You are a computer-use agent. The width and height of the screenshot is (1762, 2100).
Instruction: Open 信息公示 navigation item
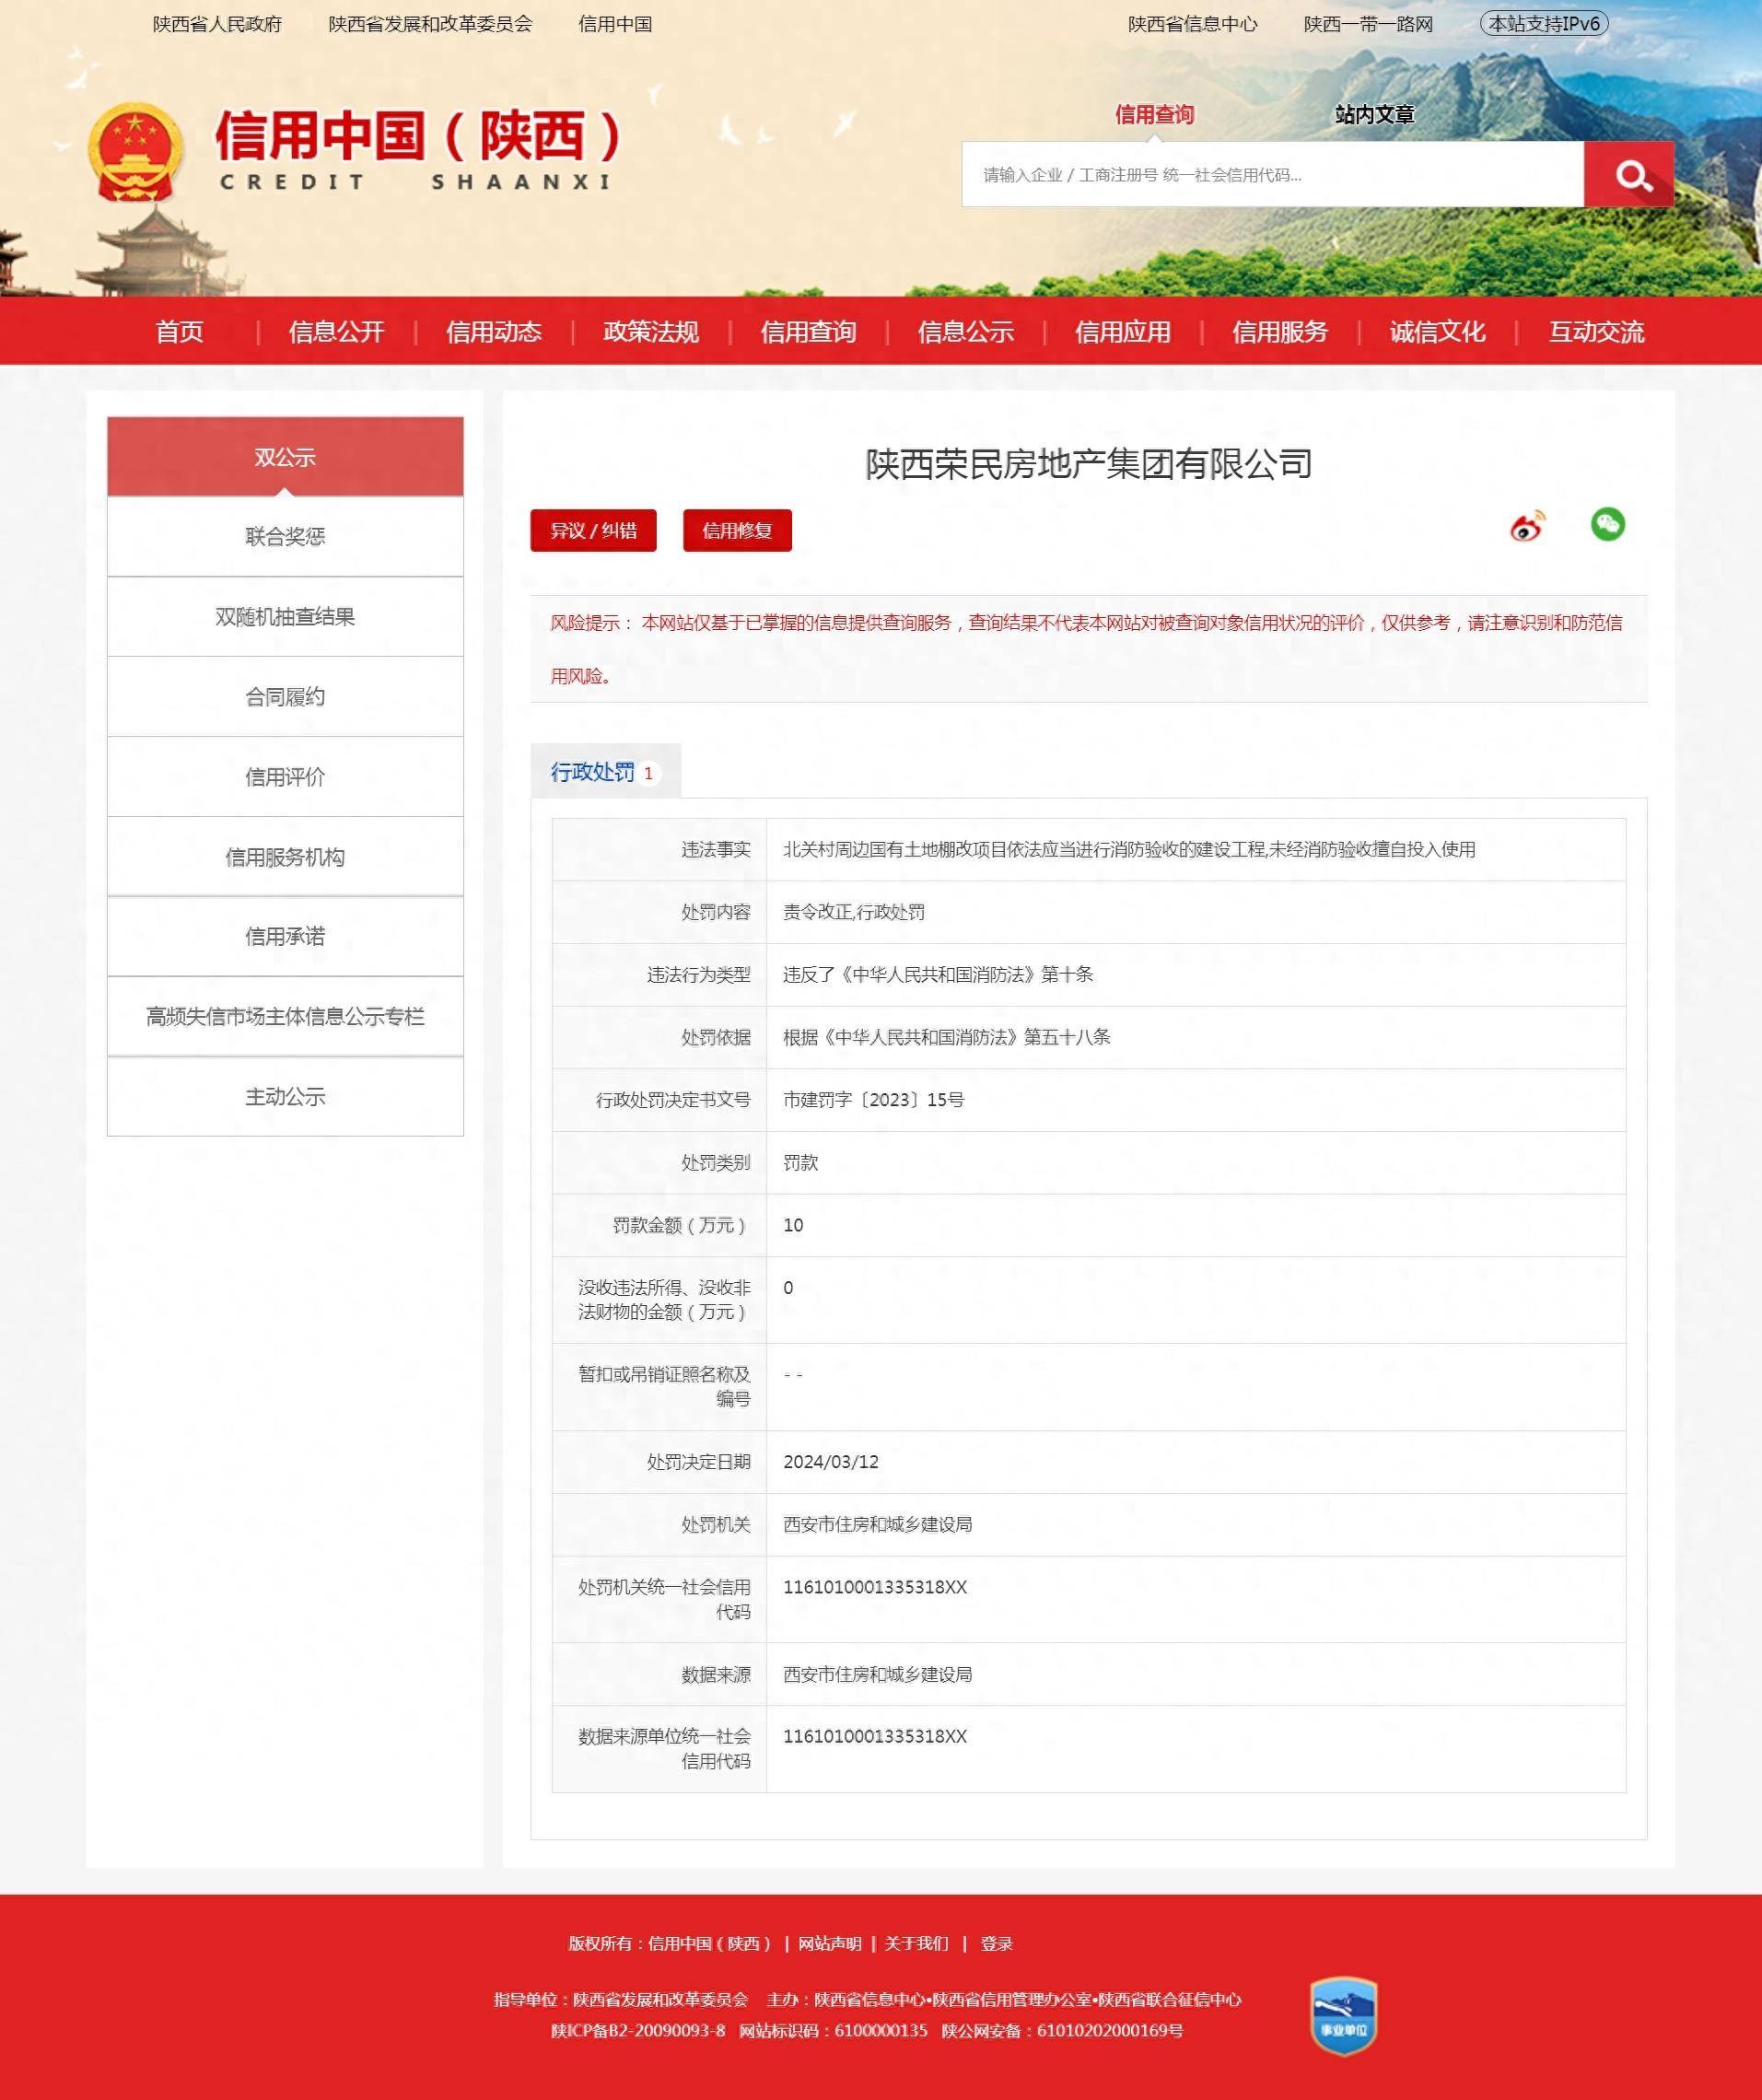pyautogui.click(x=966, y=332)
